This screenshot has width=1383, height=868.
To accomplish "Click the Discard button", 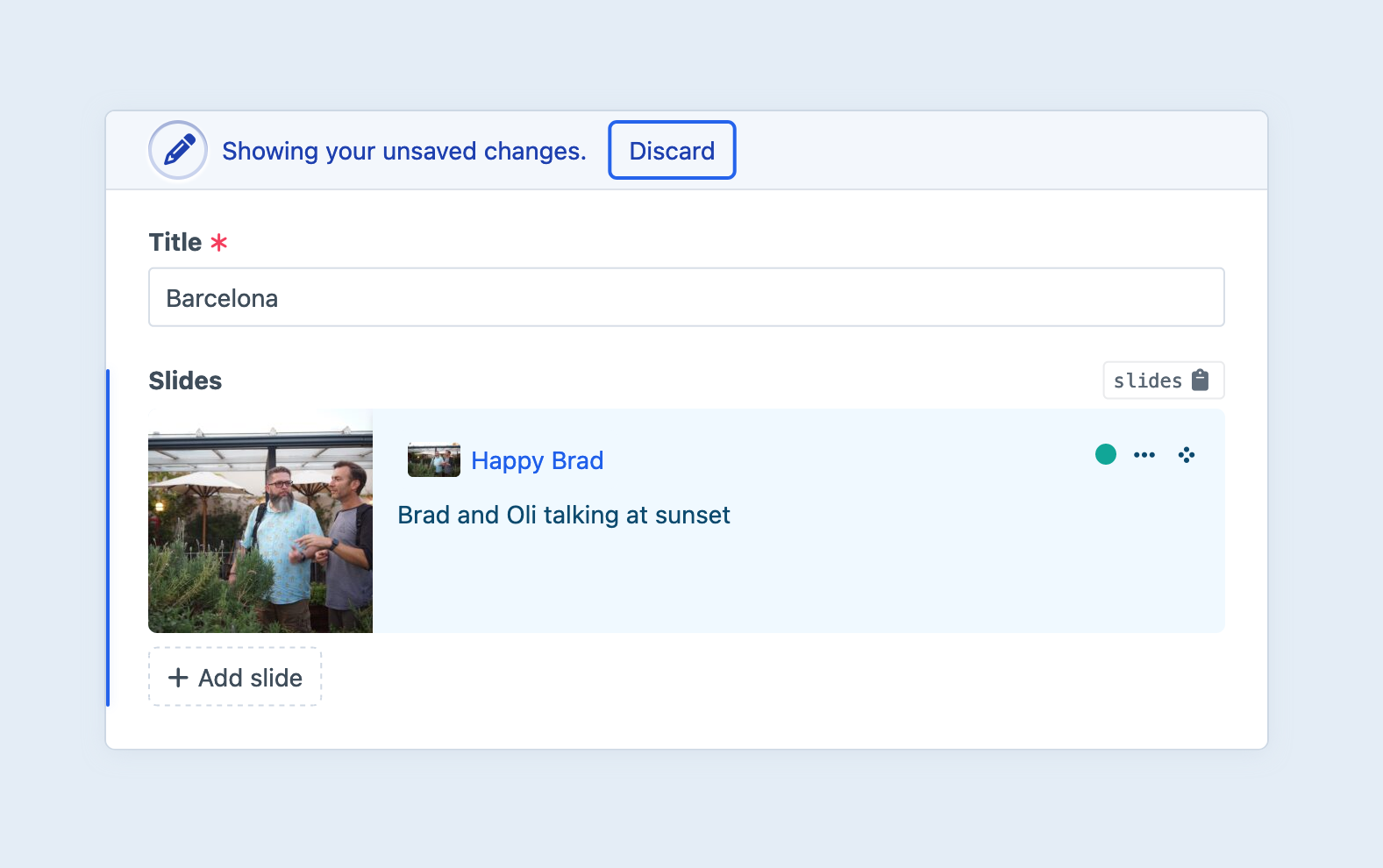I will coord(672,150).
